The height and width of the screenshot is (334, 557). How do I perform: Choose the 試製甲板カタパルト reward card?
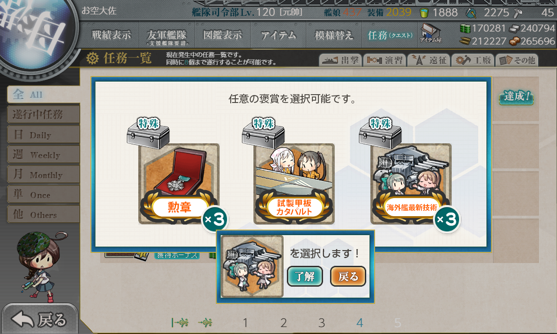[x=294, y=184]
